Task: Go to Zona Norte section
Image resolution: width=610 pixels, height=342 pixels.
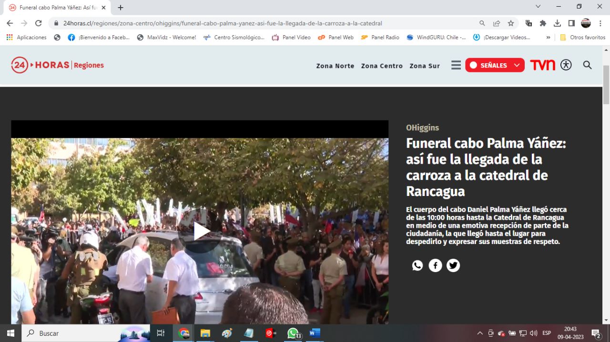Action: 335,66
